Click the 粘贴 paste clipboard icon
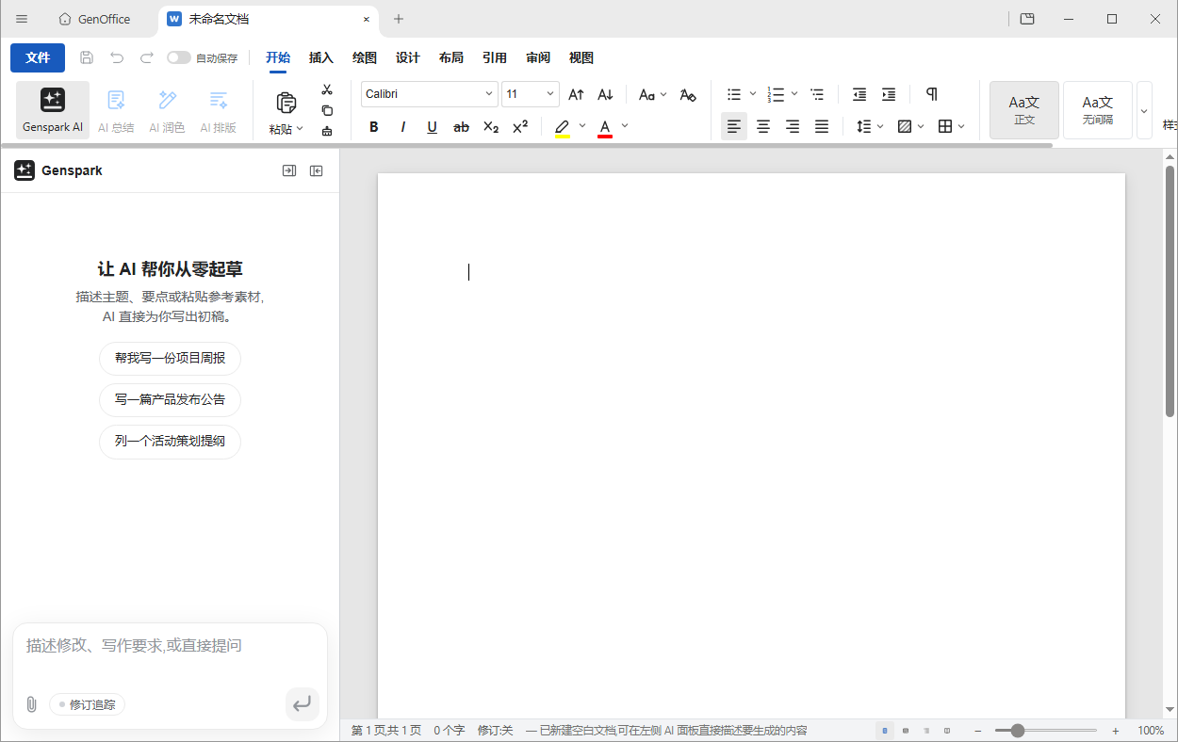The width and height of the screenshot is (1178, 742). 286,102
